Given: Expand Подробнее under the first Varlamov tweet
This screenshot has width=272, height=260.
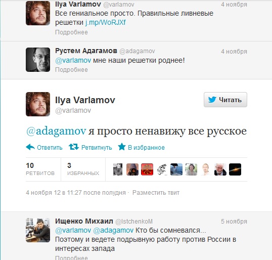Looking at the screenshot, I should [71, 32].
